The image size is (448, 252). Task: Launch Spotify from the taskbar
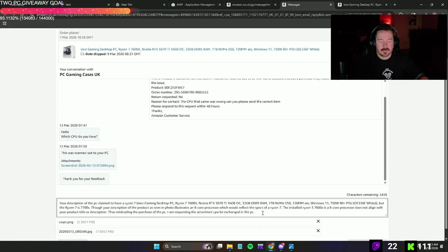point(250,246)
